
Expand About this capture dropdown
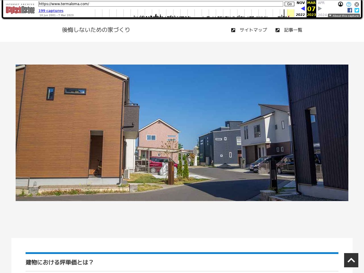pyautogui.click(x=344, y=16)
